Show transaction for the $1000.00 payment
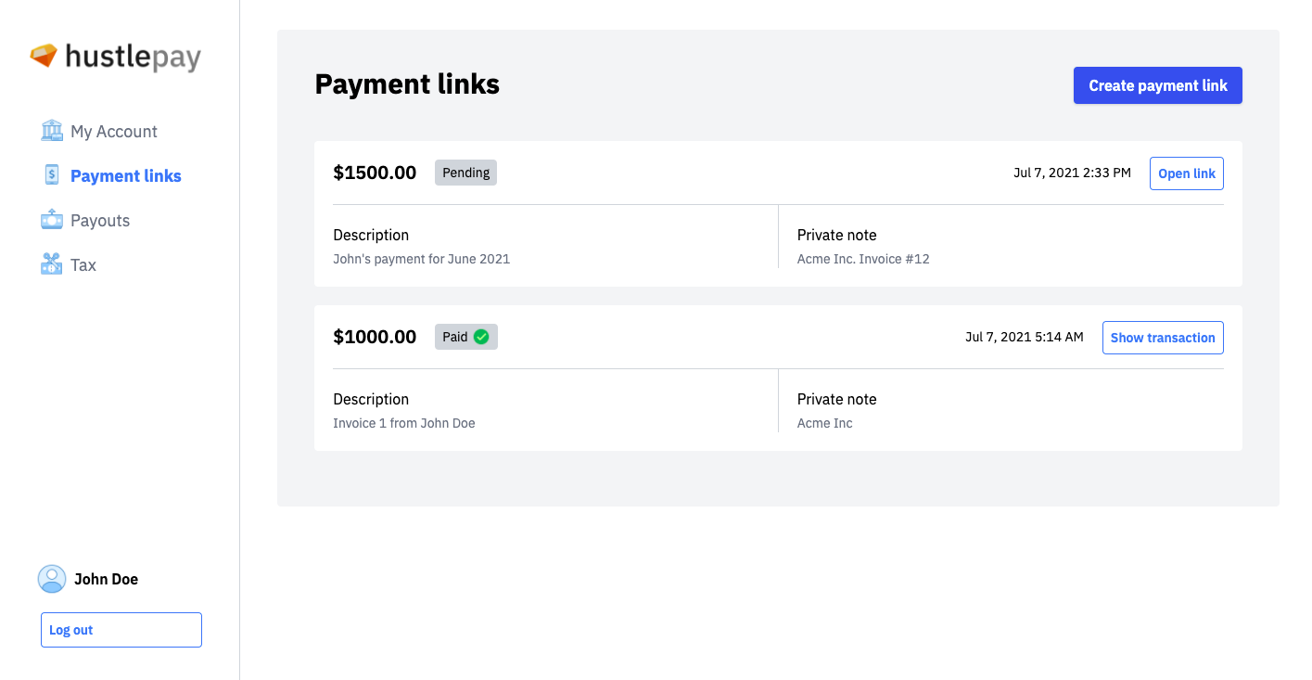 click(1162, 338)
